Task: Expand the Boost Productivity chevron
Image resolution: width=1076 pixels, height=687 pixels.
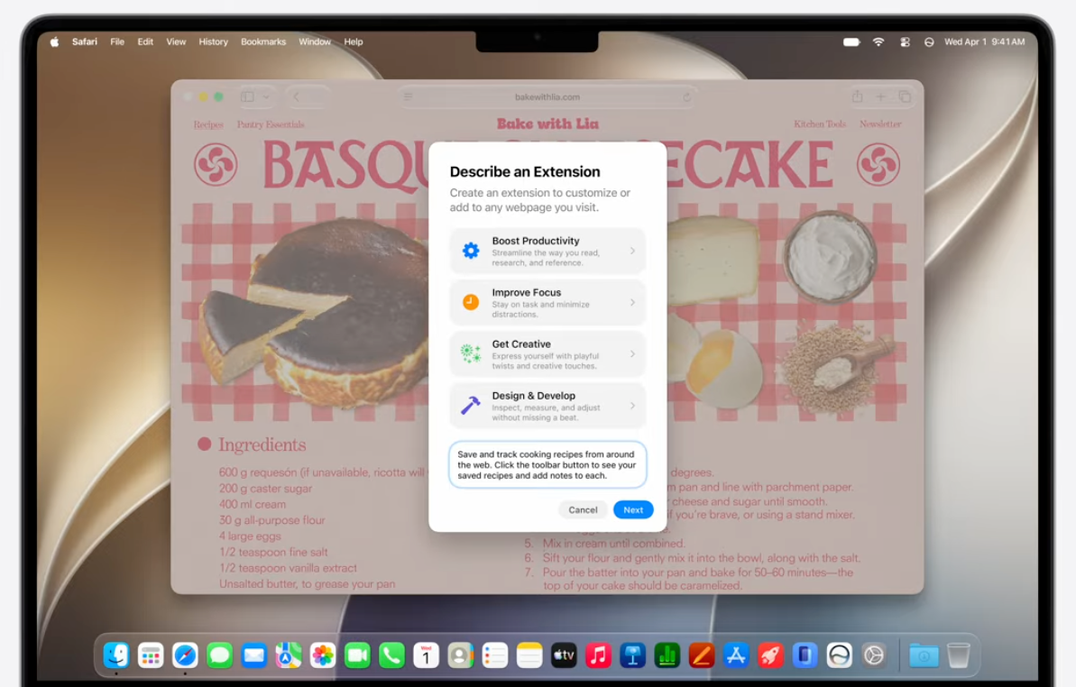Action: coord(632,251)
